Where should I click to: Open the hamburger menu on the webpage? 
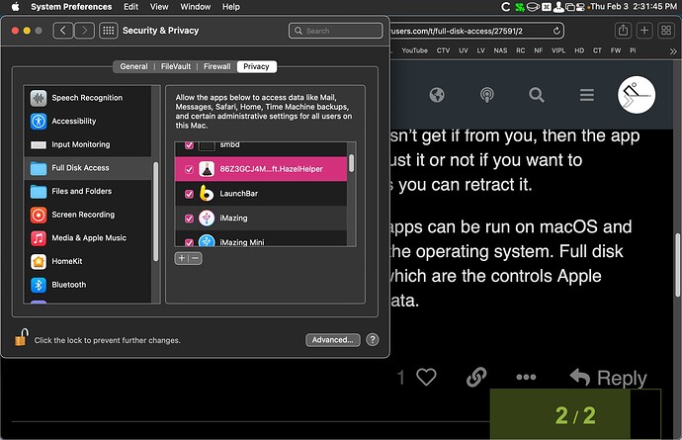587,96
